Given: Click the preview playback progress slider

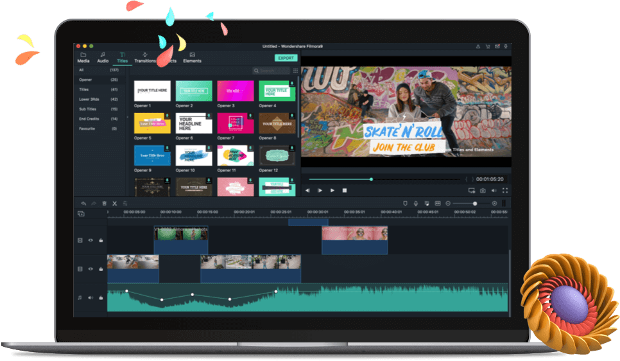Looking at the screenshot, I should click(x=384, y=179).
